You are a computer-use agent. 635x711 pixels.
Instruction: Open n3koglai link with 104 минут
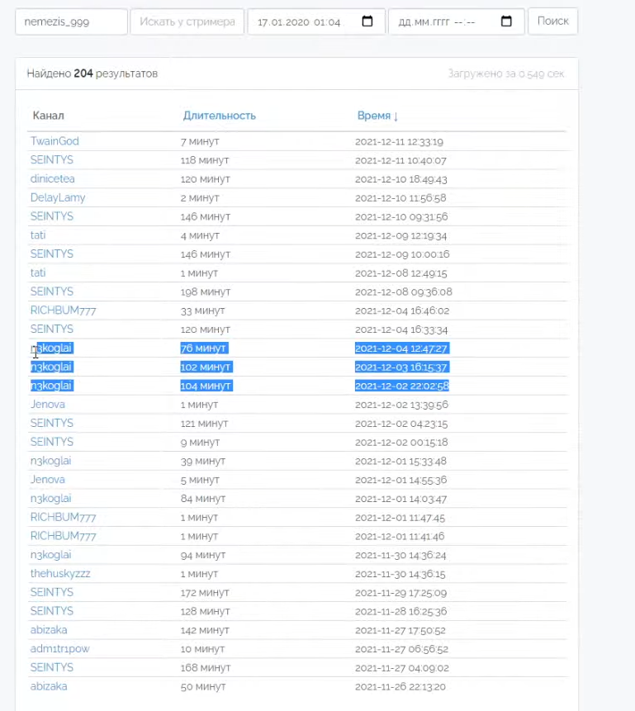[51, 386]
